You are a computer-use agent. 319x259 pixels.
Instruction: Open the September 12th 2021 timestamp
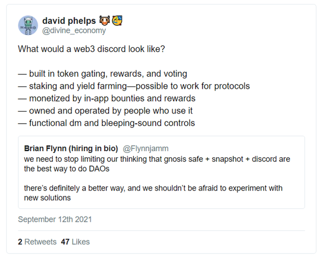[55, 219]
